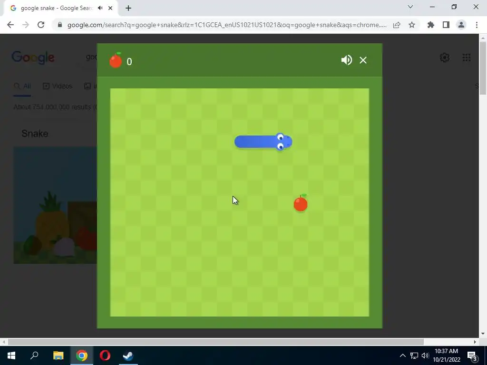View site information lock icon

(x=60, y=25)
